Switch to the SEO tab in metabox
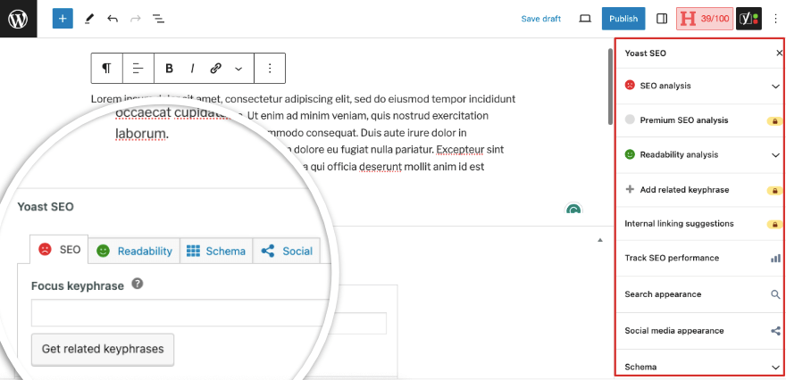The width and height of the screenshot is (786, 380). (x=59, y=250)
